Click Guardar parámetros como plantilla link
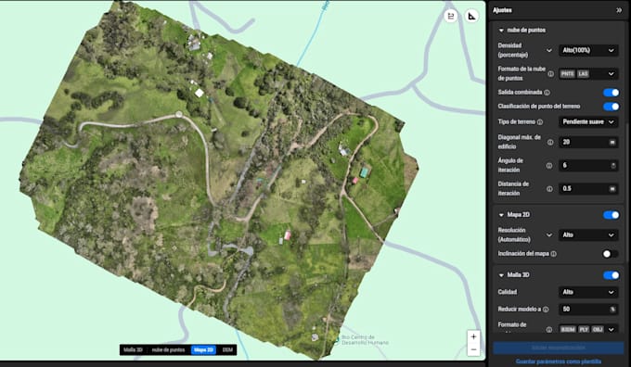This screenshot has width=631, height=367. (559, 361)
